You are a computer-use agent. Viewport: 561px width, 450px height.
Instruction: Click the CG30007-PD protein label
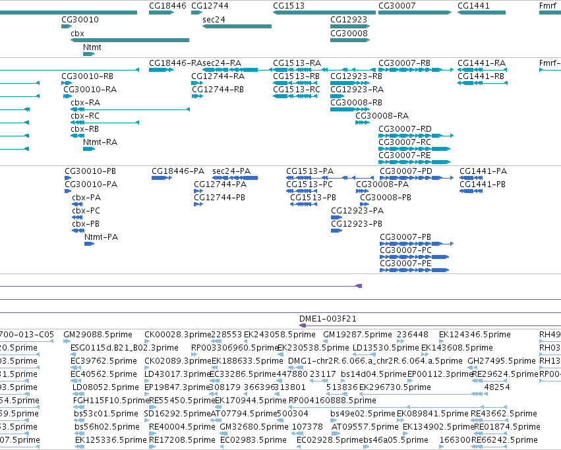[x=406, y=171]
